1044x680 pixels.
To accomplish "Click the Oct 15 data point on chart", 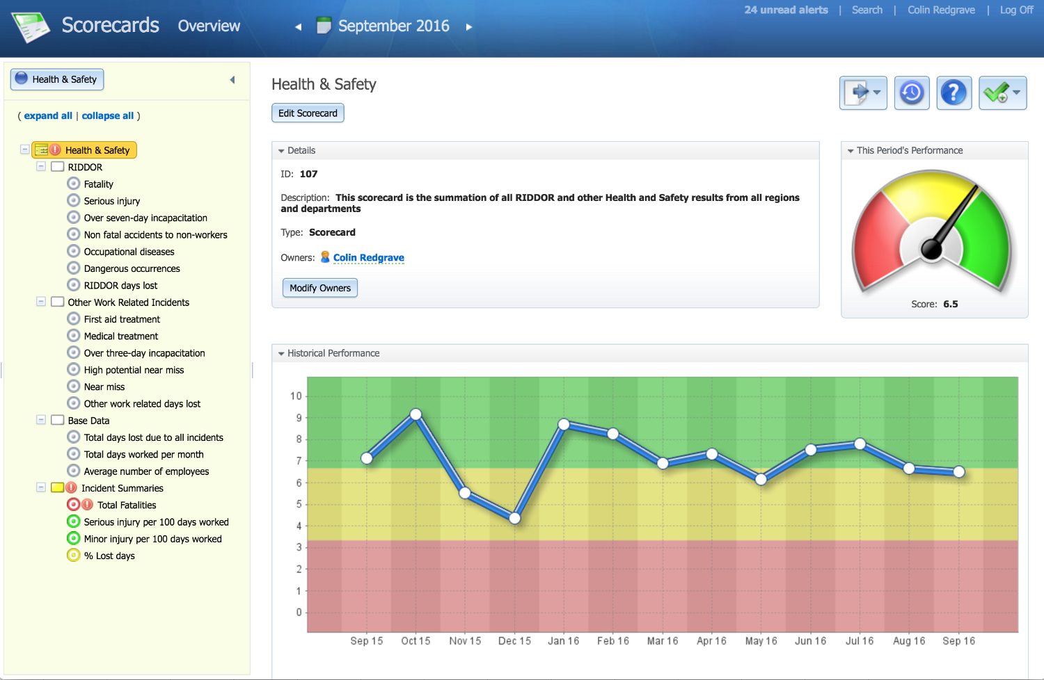I will [x=416, y=414].
